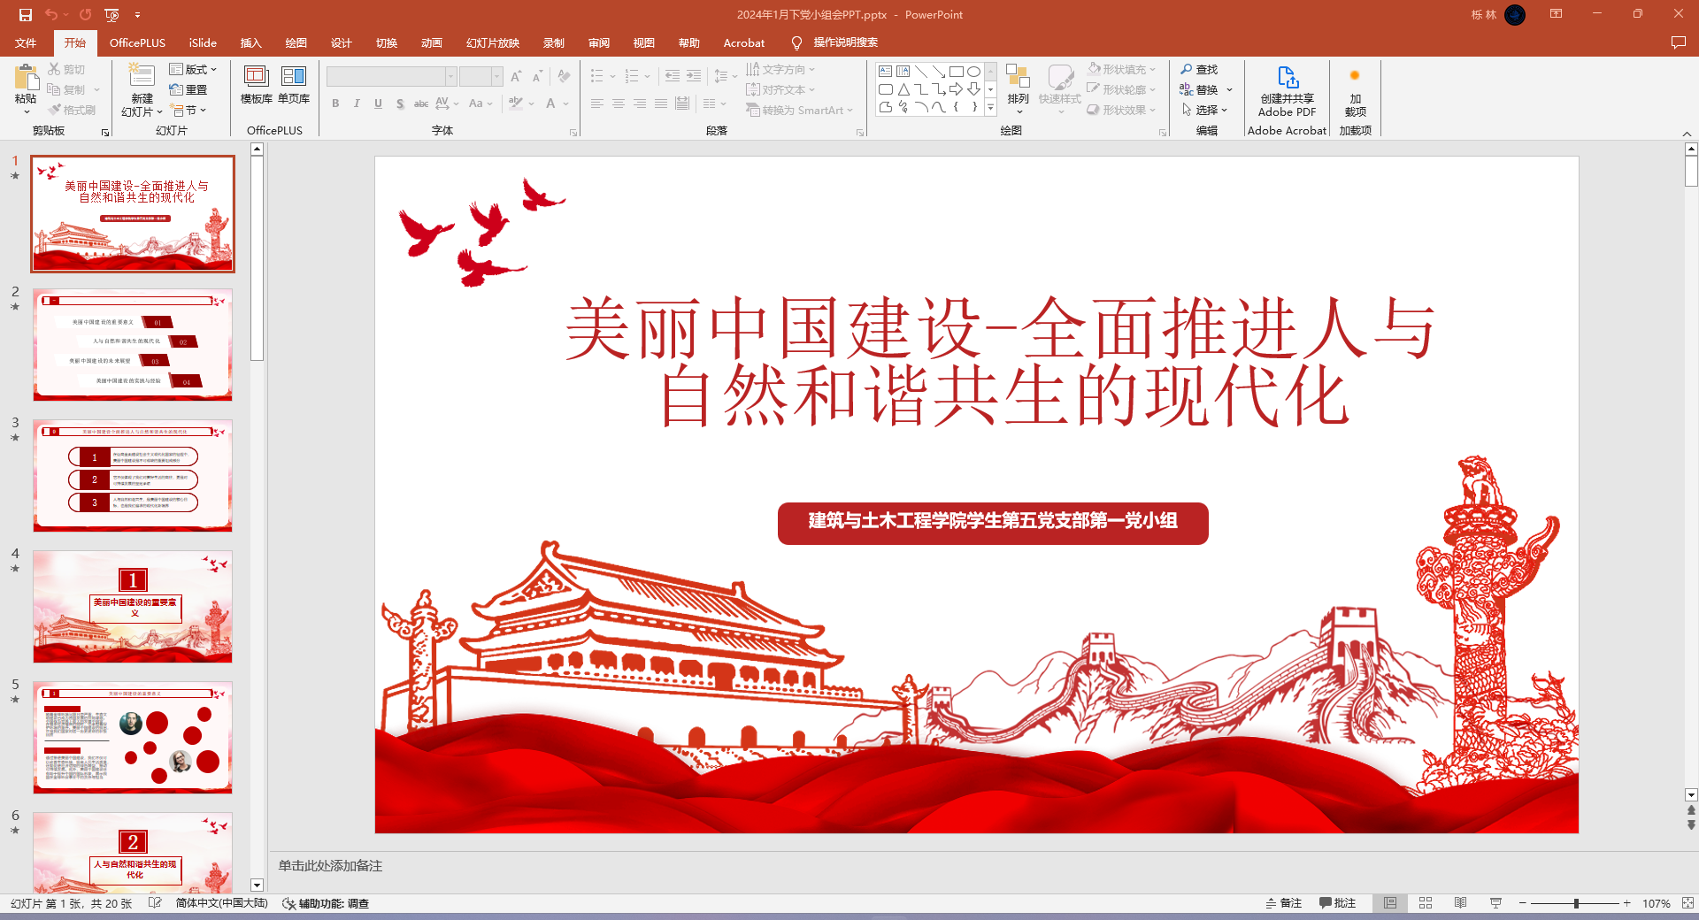Image resolution: width=1699 pixels, height=920 pixels.
Task: Click the zoom slider handle
Action: pyautogui.click(x=1576, y=903)
